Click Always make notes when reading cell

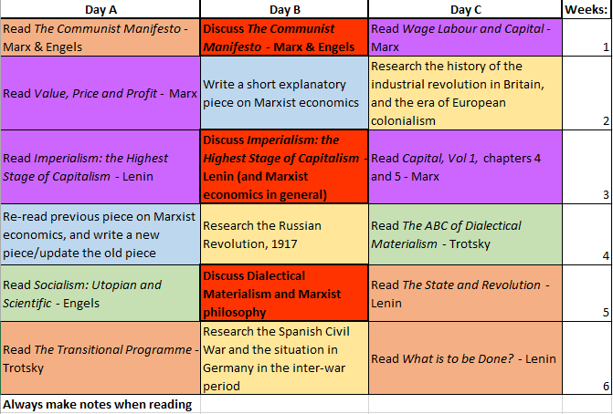(100, 405)
